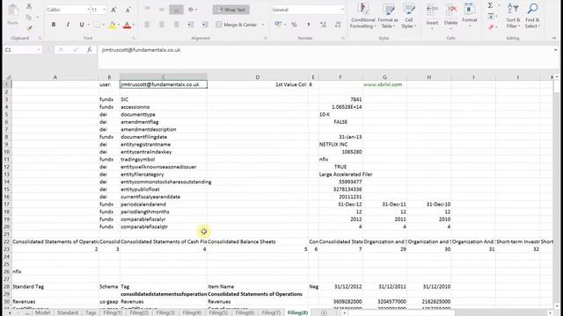This screenshot has width=563, height=316.
Task: Toggle Bold formatting
Action: pyautogui.click(x=54, y=25)
